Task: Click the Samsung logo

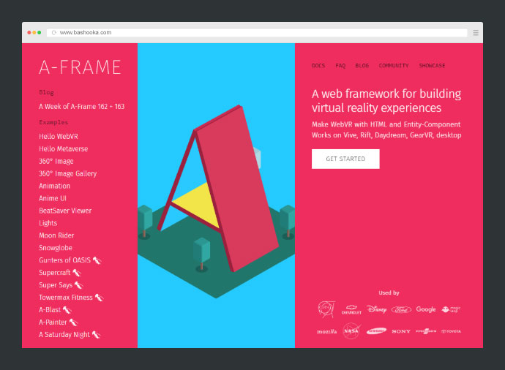Action: [376, 331]
